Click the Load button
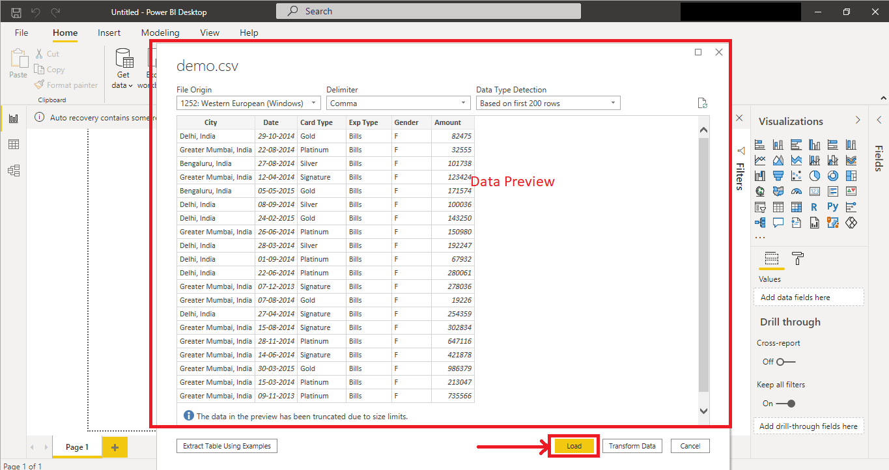 (573, 445)
